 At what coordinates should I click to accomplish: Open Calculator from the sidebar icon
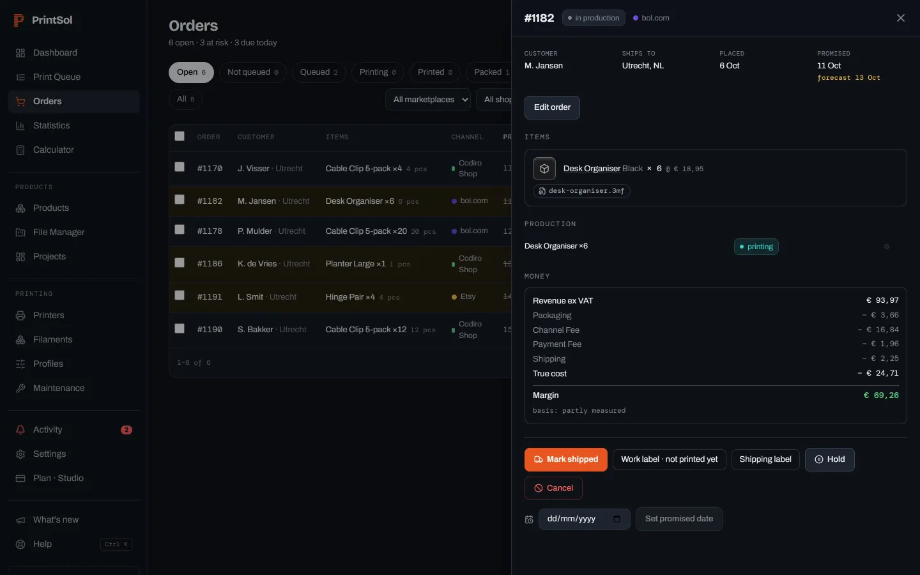20,150
